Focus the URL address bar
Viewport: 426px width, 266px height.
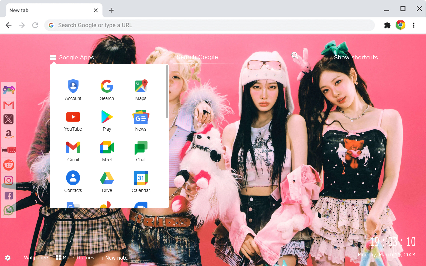(x=210, y=25)
